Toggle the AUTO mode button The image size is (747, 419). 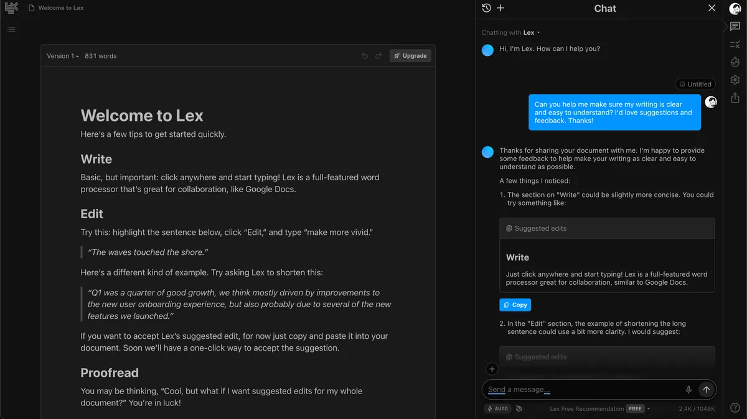[x=497, y=408]
